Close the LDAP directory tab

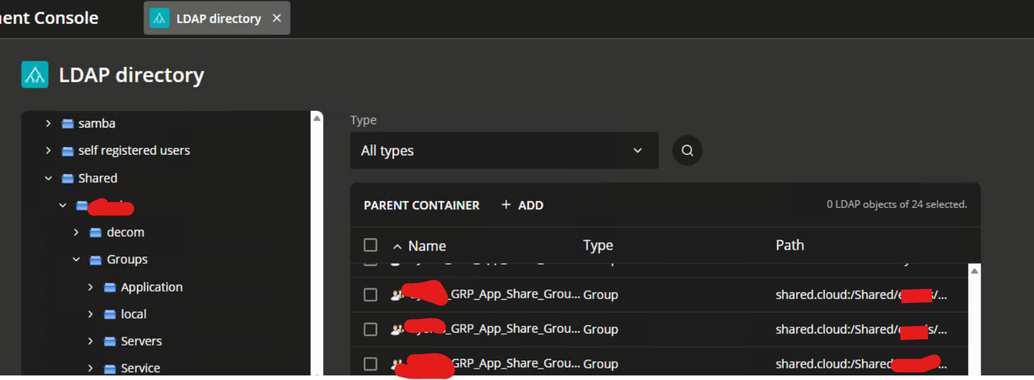pyautogui.click(x=277, y=18)
